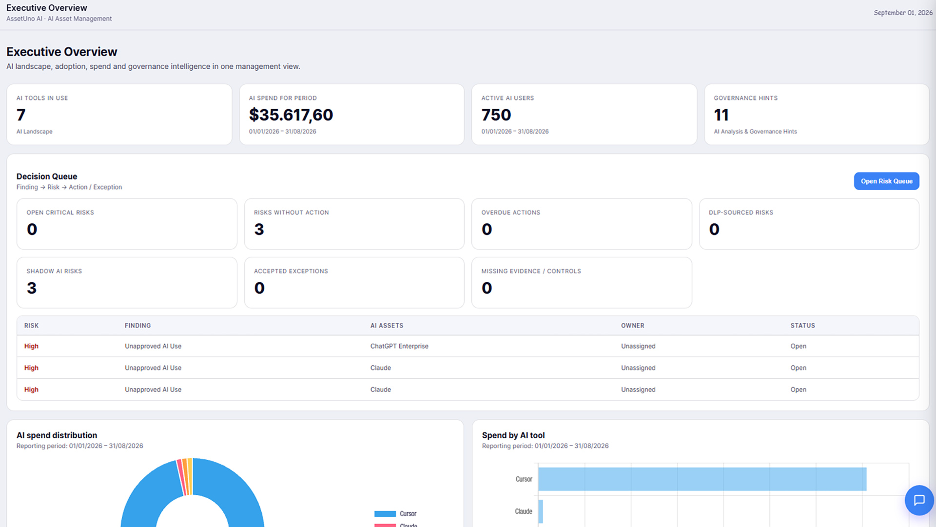The image size is (936, 527).
Task: Click AI Analysis & Governance Hints label
Action: (x=755, y=132)
